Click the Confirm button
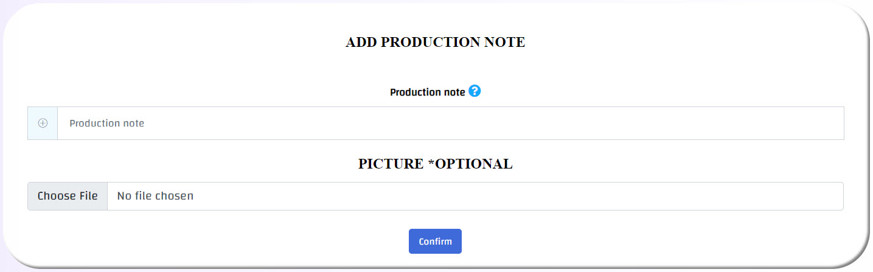873x272 pixels. coord(435,241)
